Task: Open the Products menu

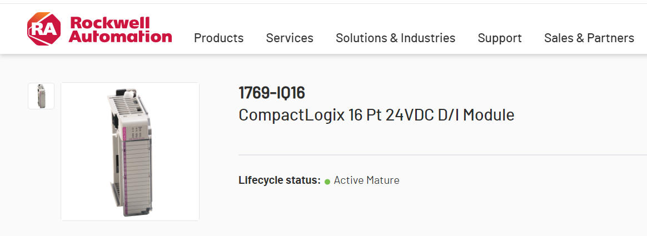Action: point(218,38)
